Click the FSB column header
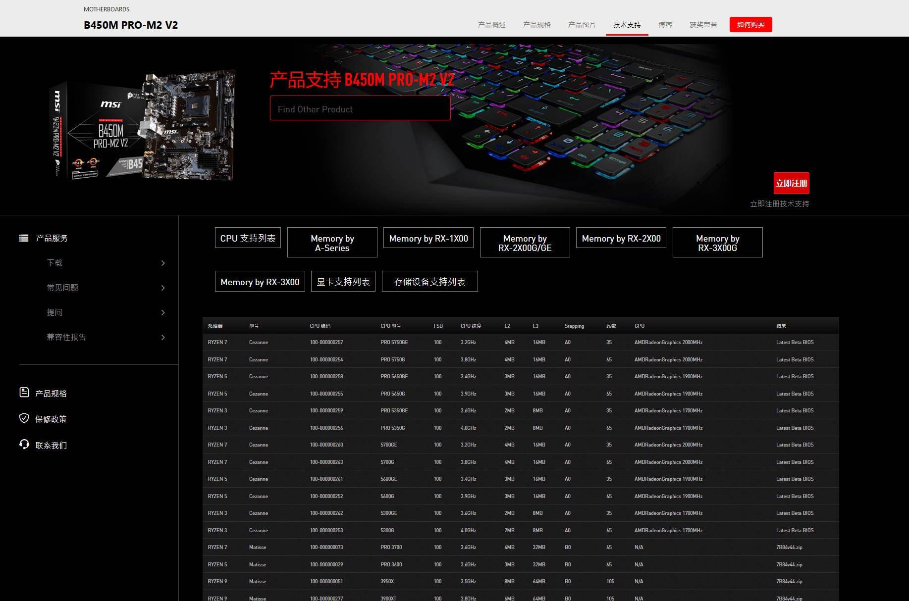 (438, 326)
